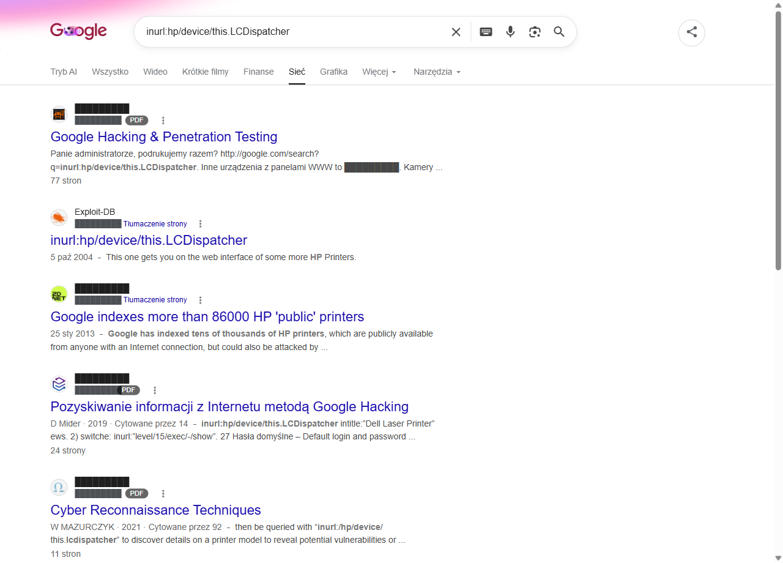Open more options for 86000 HP printers result

pos(200,300)
